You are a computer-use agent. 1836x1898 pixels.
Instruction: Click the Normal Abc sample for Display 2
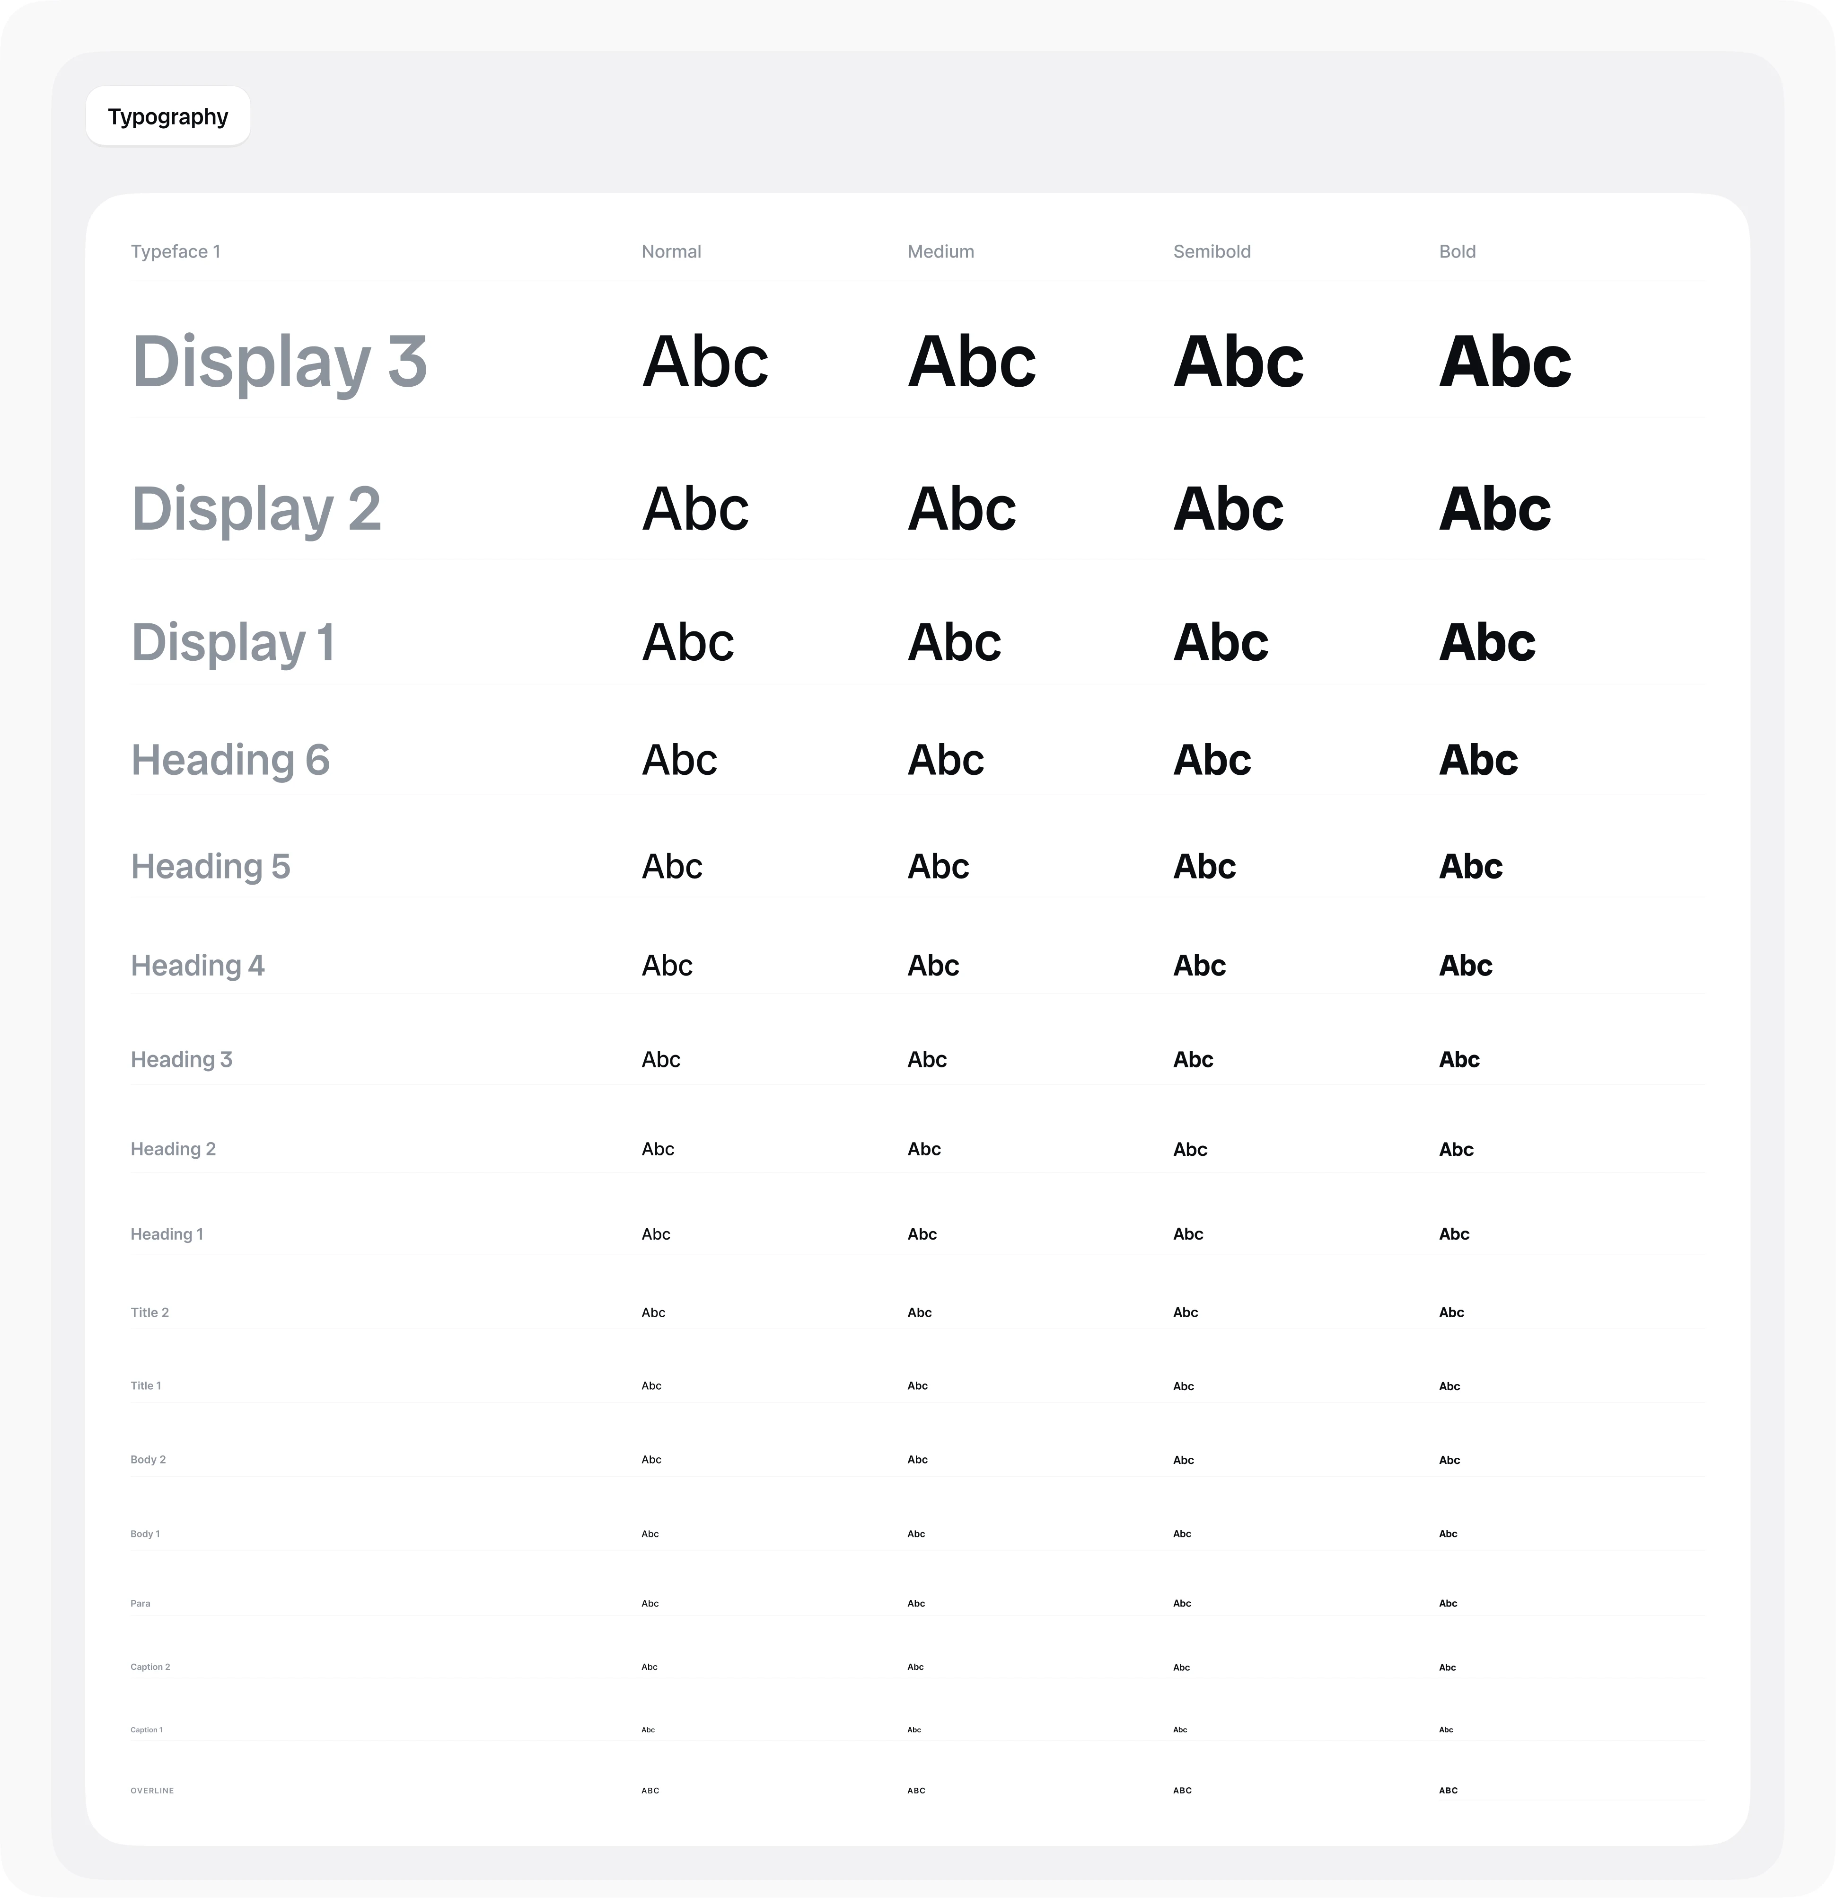tap(695, 509)
